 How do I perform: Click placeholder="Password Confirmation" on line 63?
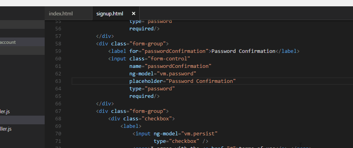pyautogui.click(x=183, y=81)
